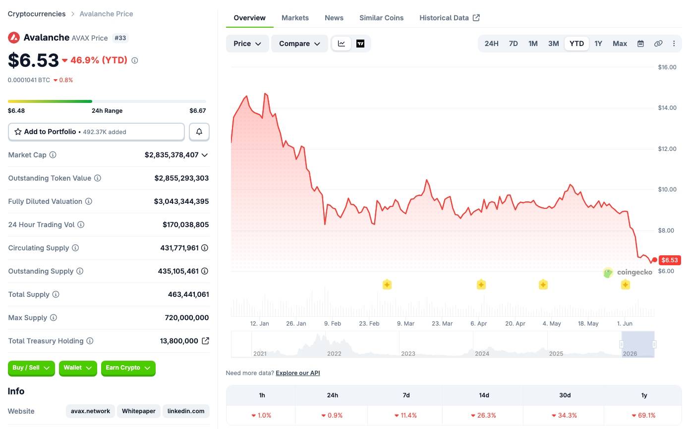The height and width of the screenshot is (429, 690).
Task: Open the Overview tab
Action: point(249,18)
